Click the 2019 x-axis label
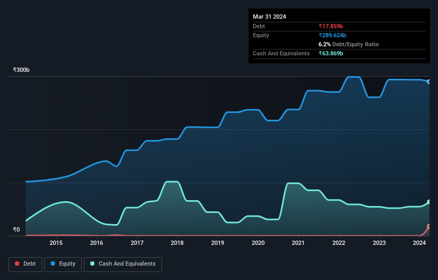Viewport: 438px width, 280px height. (x=218, y=243)
